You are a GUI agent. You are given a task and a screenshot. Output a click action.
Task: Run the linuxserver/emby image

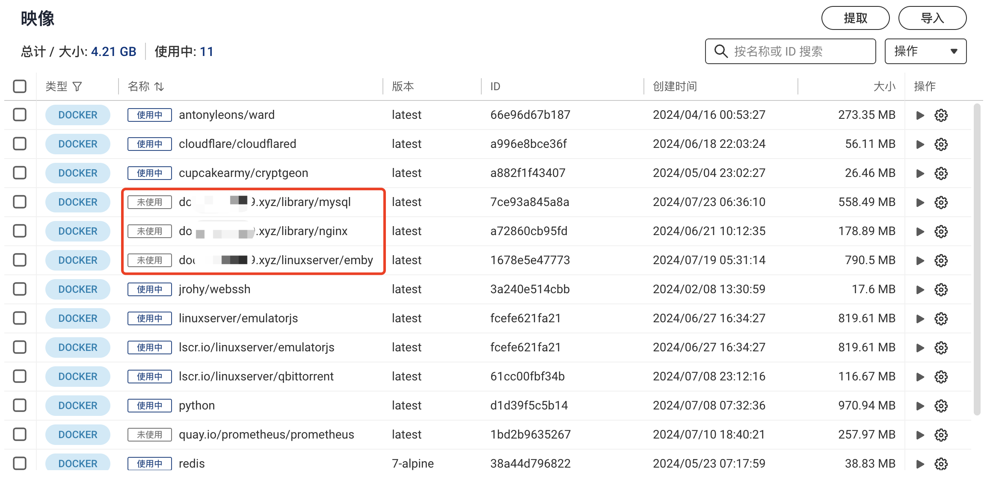click(920, 261)
